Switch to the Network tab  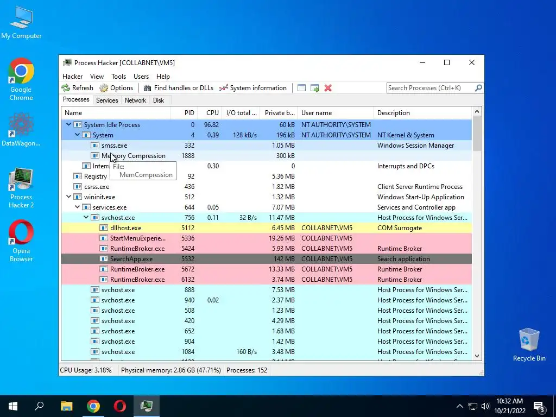(x=135, y=100)
